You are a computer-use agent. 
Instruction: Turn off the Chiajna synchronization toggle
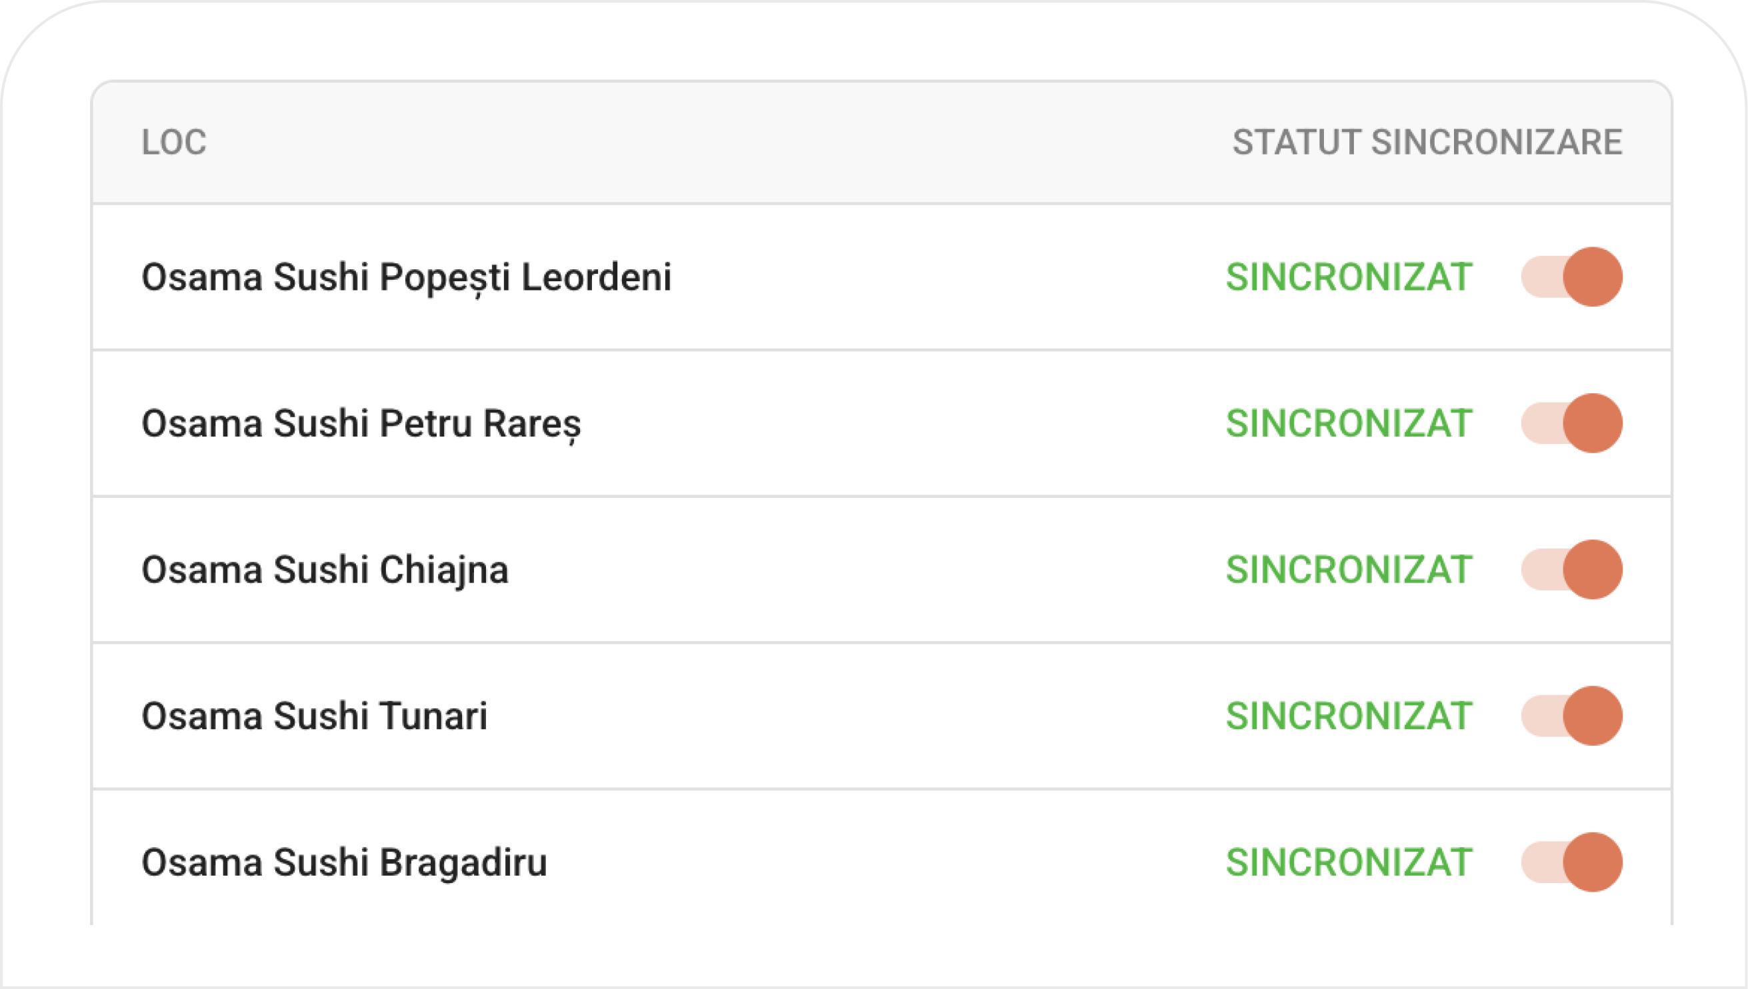[1571, 570]
